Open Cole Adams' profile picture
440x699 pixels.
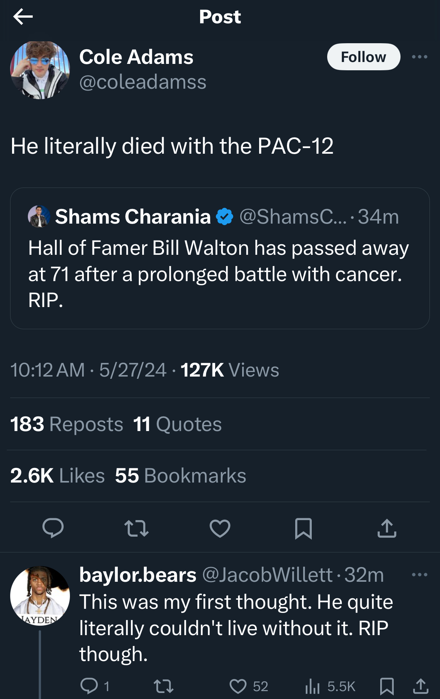click(x=40, y=70)
